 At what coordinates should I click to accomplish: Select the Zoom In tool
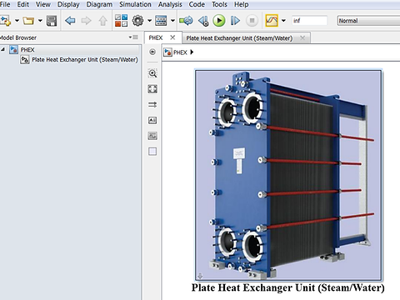(x=152, y=73)
